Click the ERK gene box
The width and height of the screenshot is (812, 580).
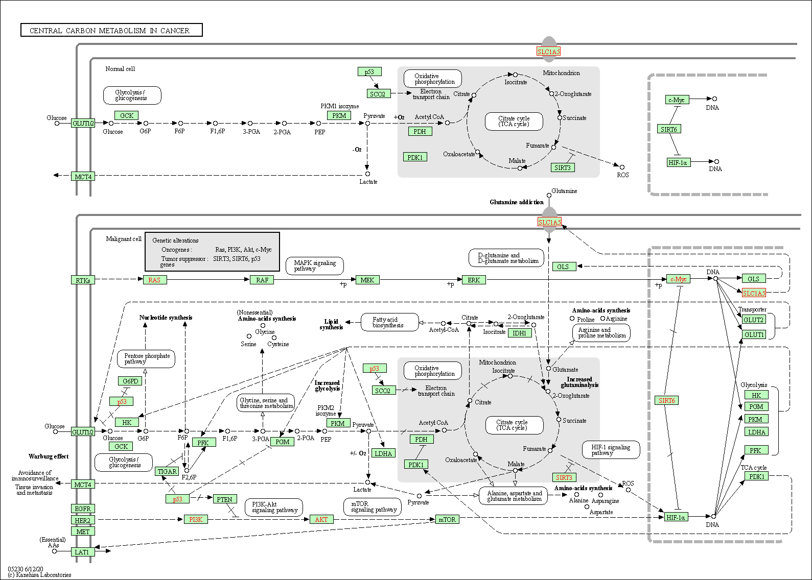pyautogui.click(x=474, y=280)
